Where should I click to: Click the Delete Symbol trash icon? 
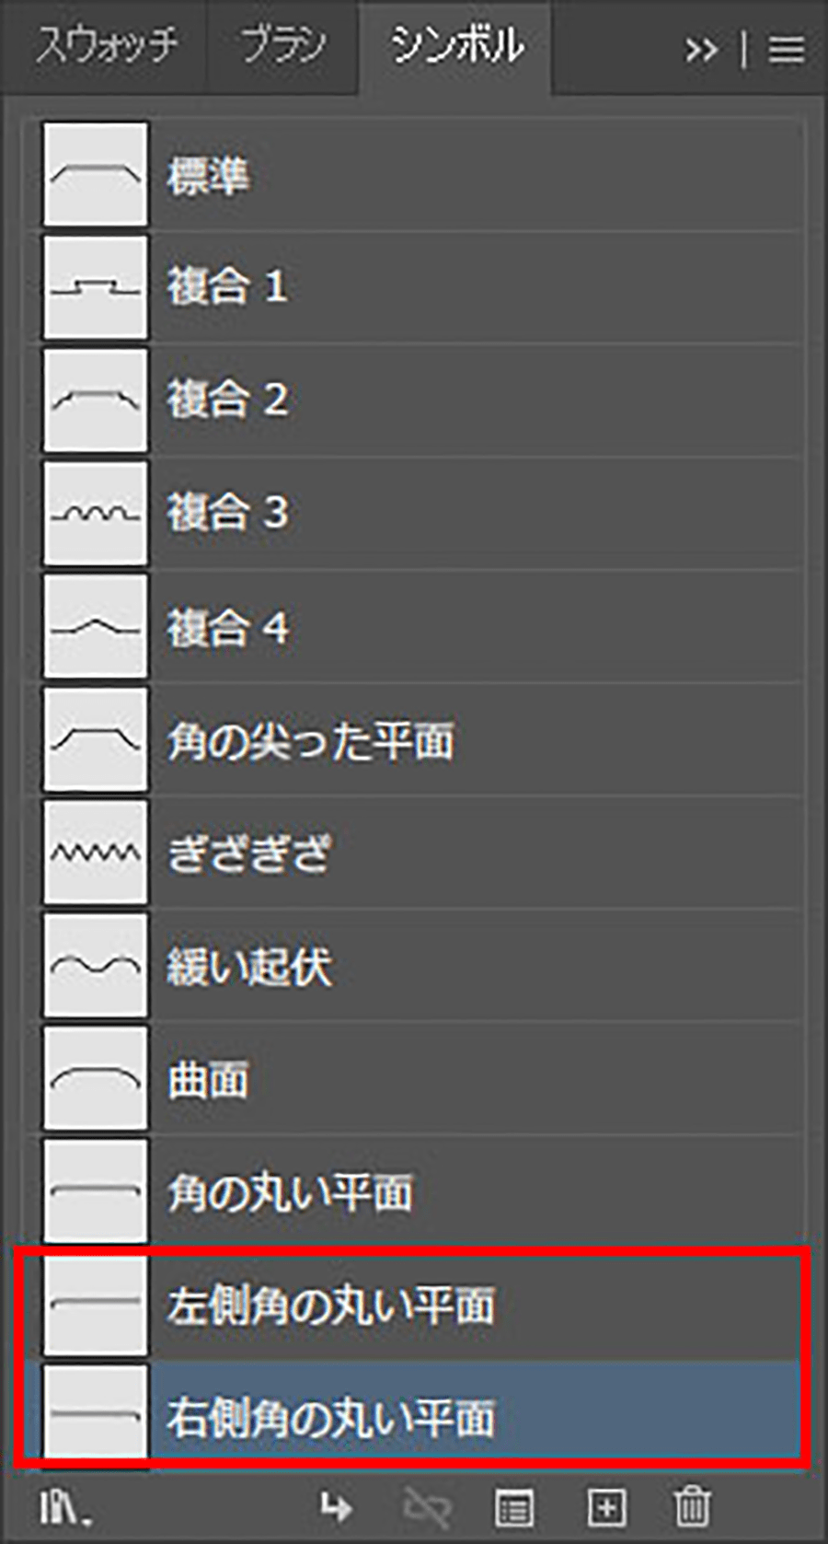[692, 1507]
